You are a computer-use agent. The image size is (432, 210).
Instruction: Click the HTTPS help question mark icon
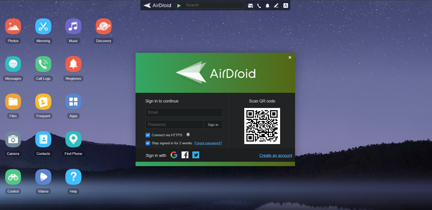[x=188, y=135]
